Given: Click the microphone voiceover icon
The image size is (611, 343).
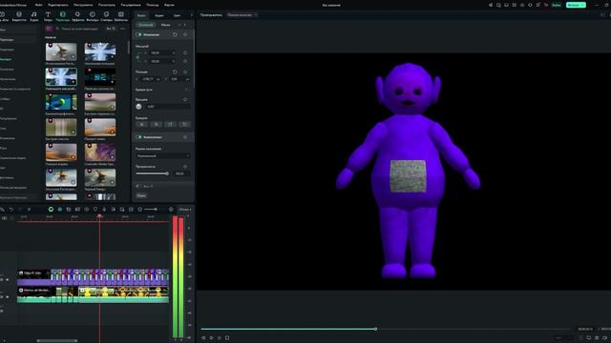Looking at the screenshot, I should tap(104, 210).
